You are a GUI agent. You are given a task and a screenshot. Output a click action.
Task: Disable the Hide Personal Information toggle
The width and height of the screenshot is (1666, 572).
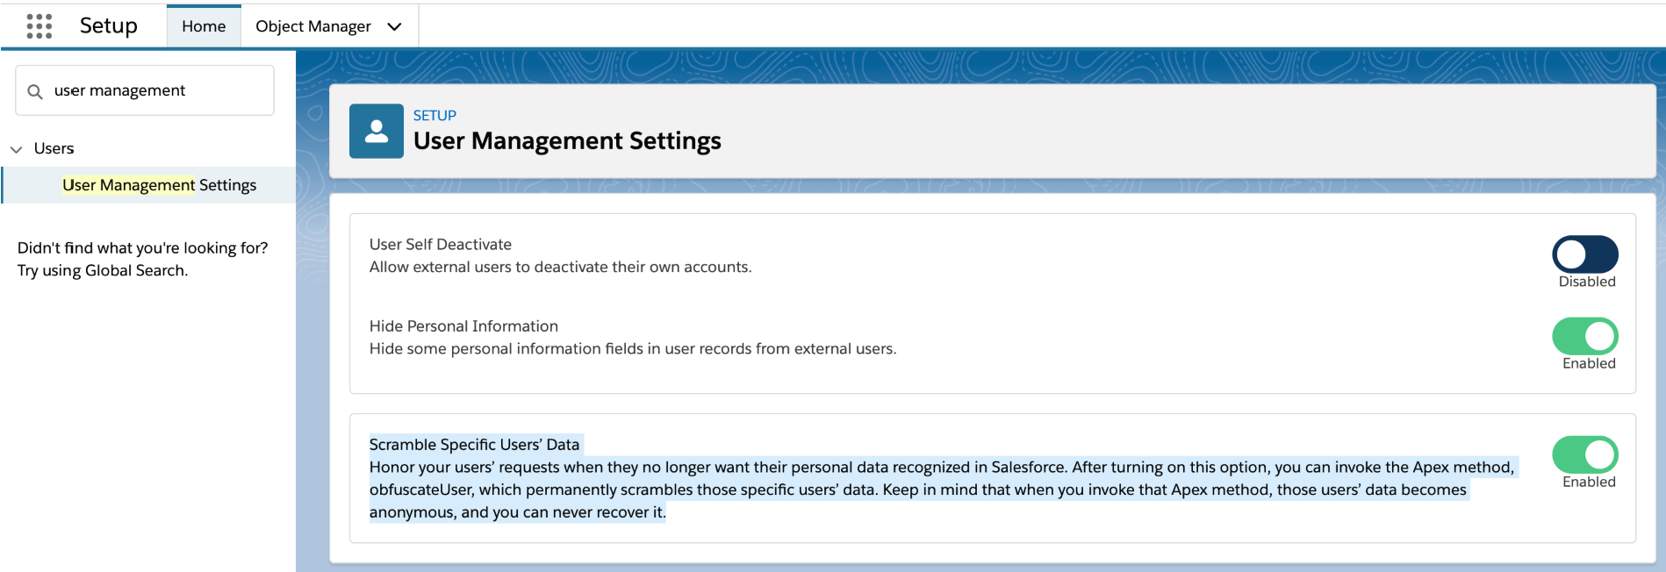coord(1584,336)
